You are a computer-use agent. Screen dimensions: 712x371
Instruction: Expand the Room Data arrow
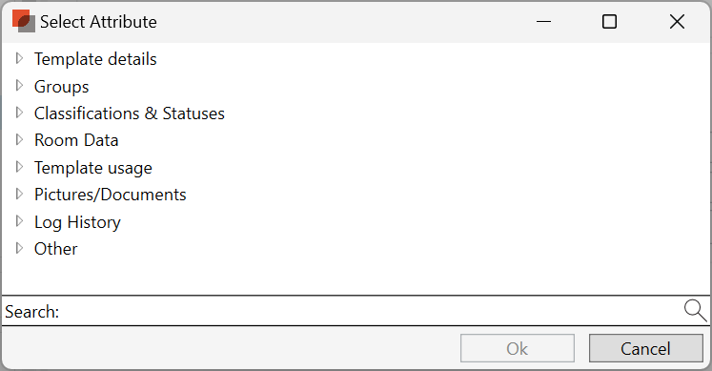coord(19,139)
